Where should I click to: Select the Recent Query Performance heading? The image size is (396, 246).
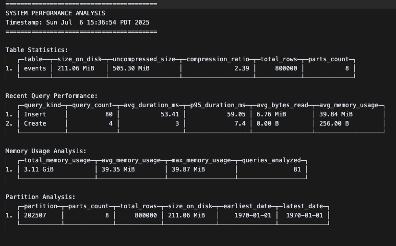[x=52, y=96]
